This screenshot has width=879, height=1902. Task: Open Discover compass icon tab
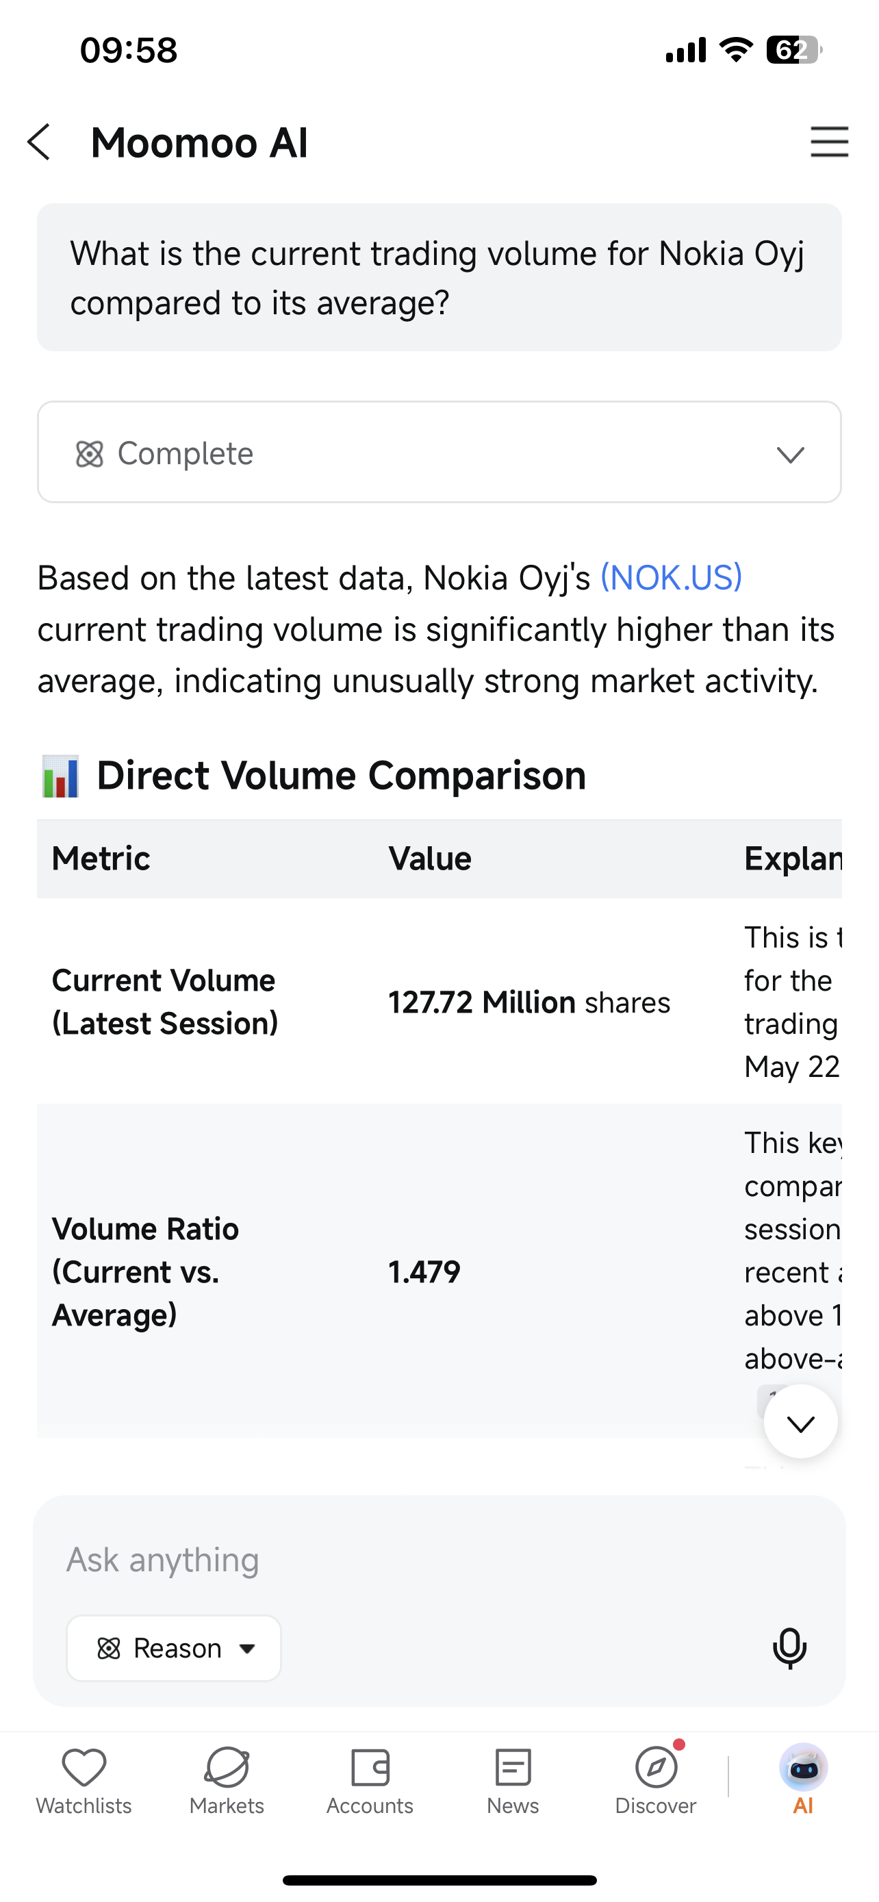coord(655,1781)
